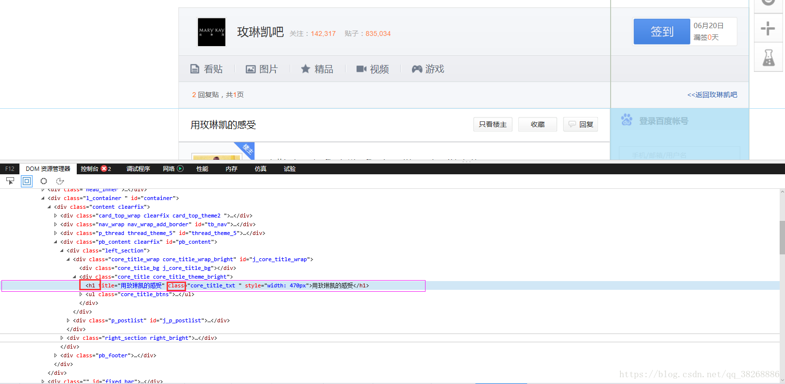Click the 用玫琳凯的感受 thread title
Image resolution: width=785 pixels, height=384 pixels.
click(223, 125)
